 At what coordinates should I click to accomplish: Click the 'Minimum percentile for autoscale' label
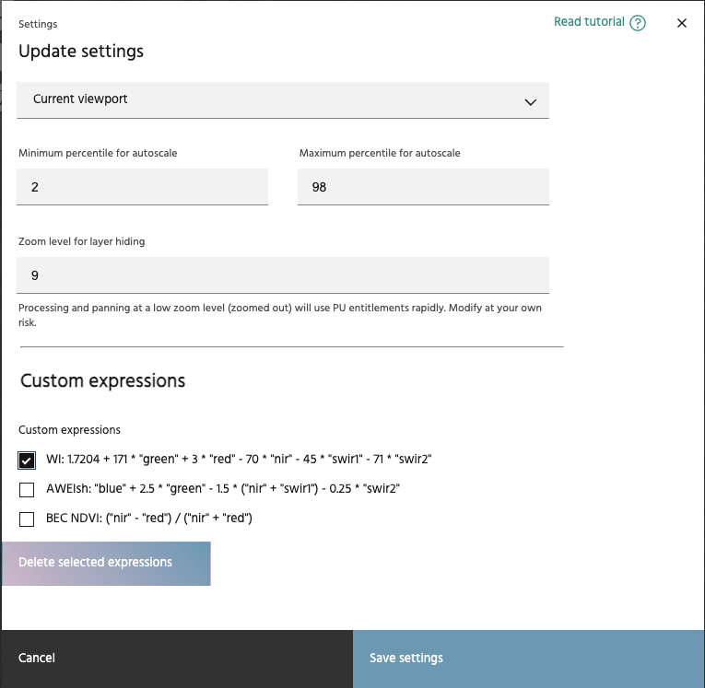[98, 153]
